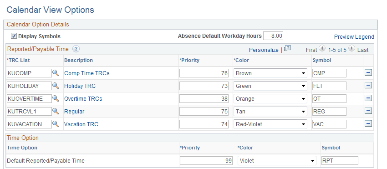Click the Personalize link
387x169 pixels.
click(264, 50)
